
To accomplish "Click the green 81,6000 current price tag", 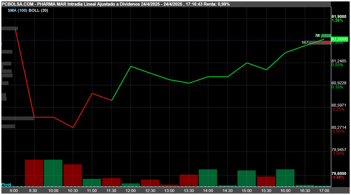I will tap(340, 39).
